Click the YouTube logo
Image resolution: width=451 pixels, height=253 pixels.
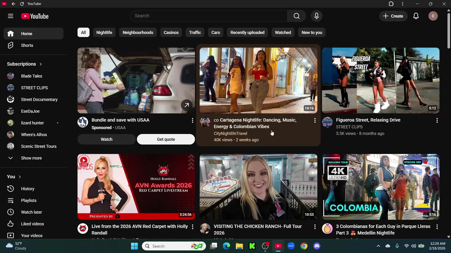35,16
